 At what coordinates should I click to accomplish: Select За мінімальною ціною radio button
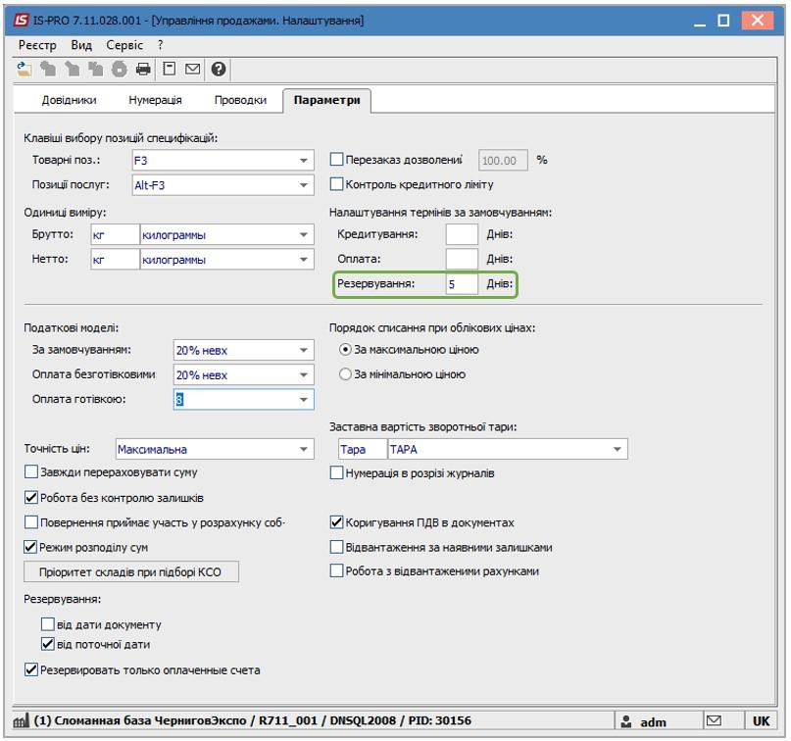(x=345, y=374)
